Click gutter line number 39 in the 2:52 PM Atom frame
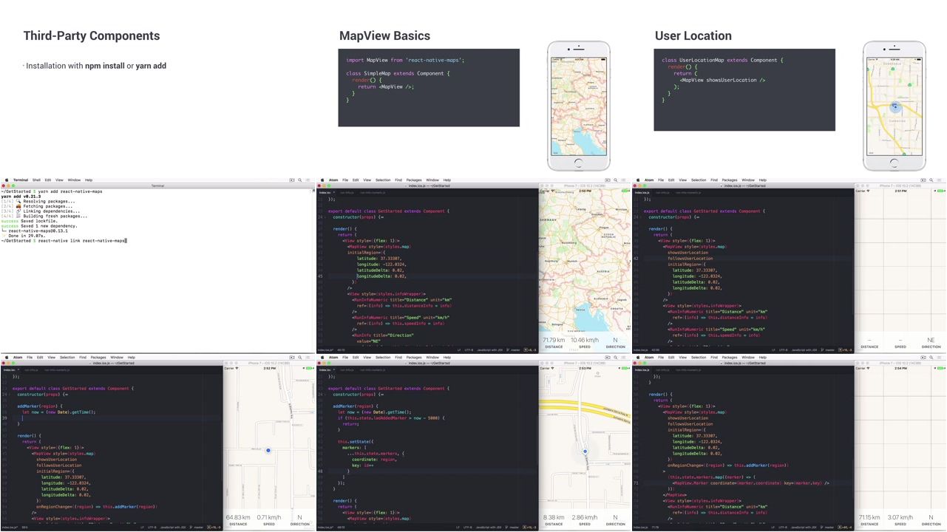947x532 pixels. tap(5, 418)
